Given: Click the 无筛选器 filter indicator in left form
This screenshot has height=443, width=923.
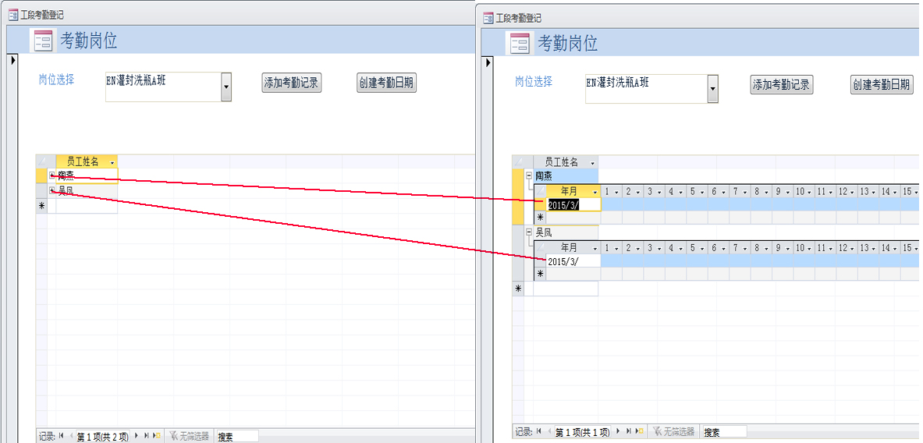Looking at the screenshot, I should point(189,437).
